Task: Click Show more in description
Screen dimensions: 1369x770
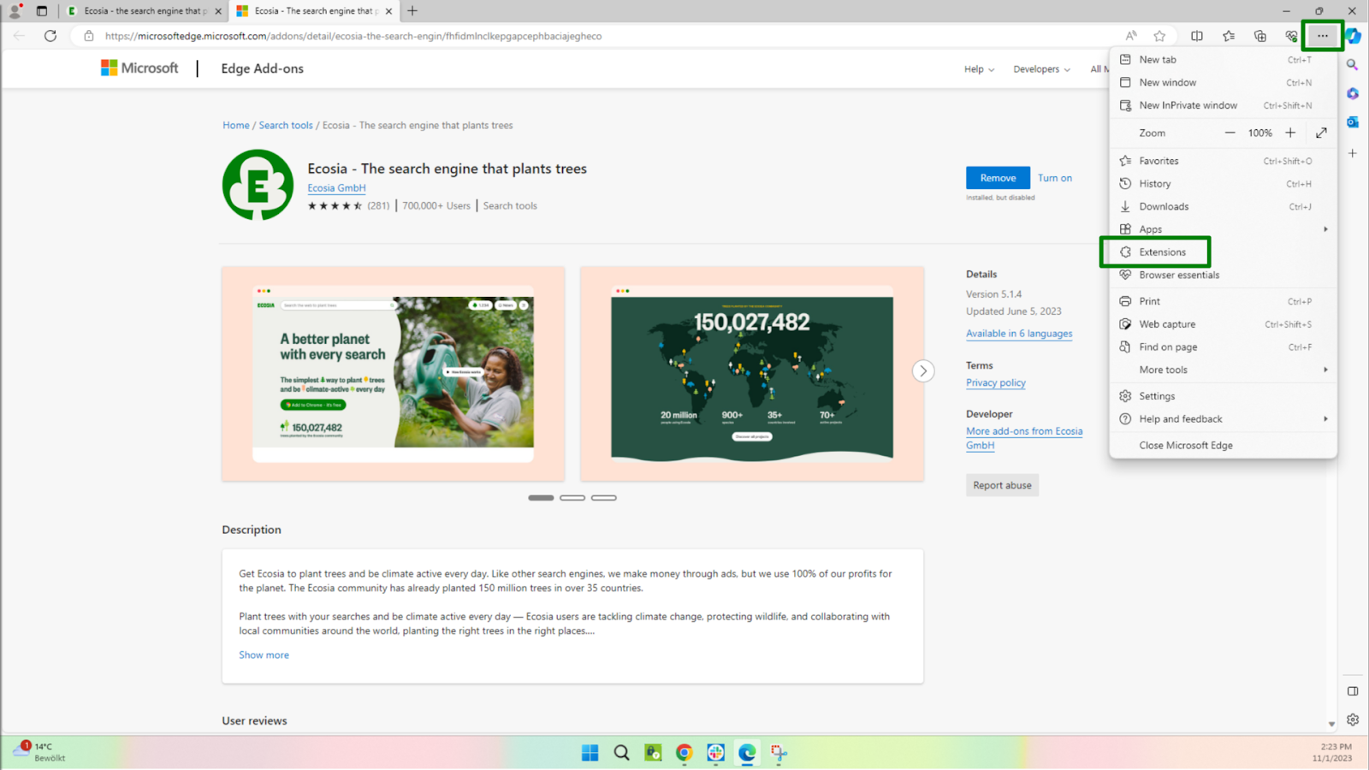Action: coord(264,655)
